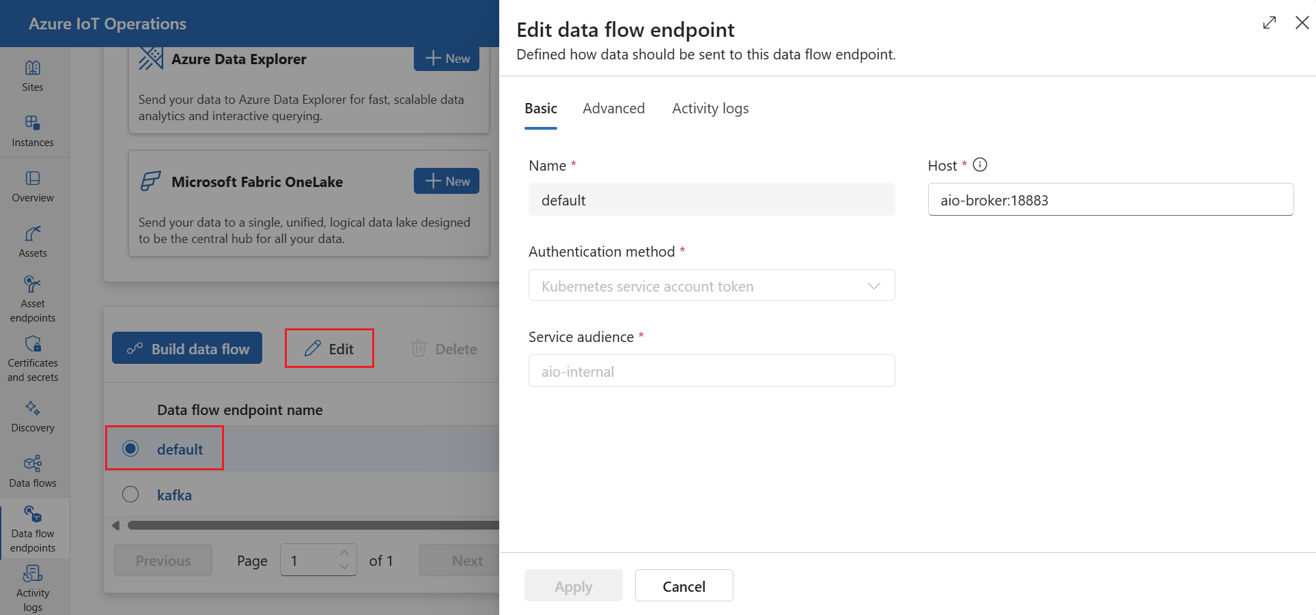Click the Build data flow button
The width and height of the screenshot is (1316, 615).
click(186, 348)
